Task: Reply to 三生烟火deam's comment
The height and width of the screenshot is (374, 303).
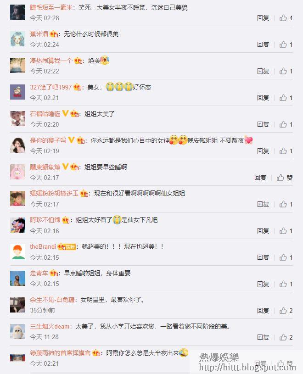Action: [x=263, y=337]
